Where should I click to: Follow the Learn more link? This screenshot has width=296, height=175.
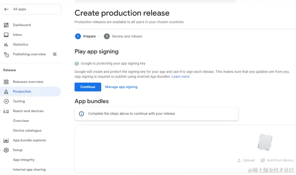(x=180, y=77)
